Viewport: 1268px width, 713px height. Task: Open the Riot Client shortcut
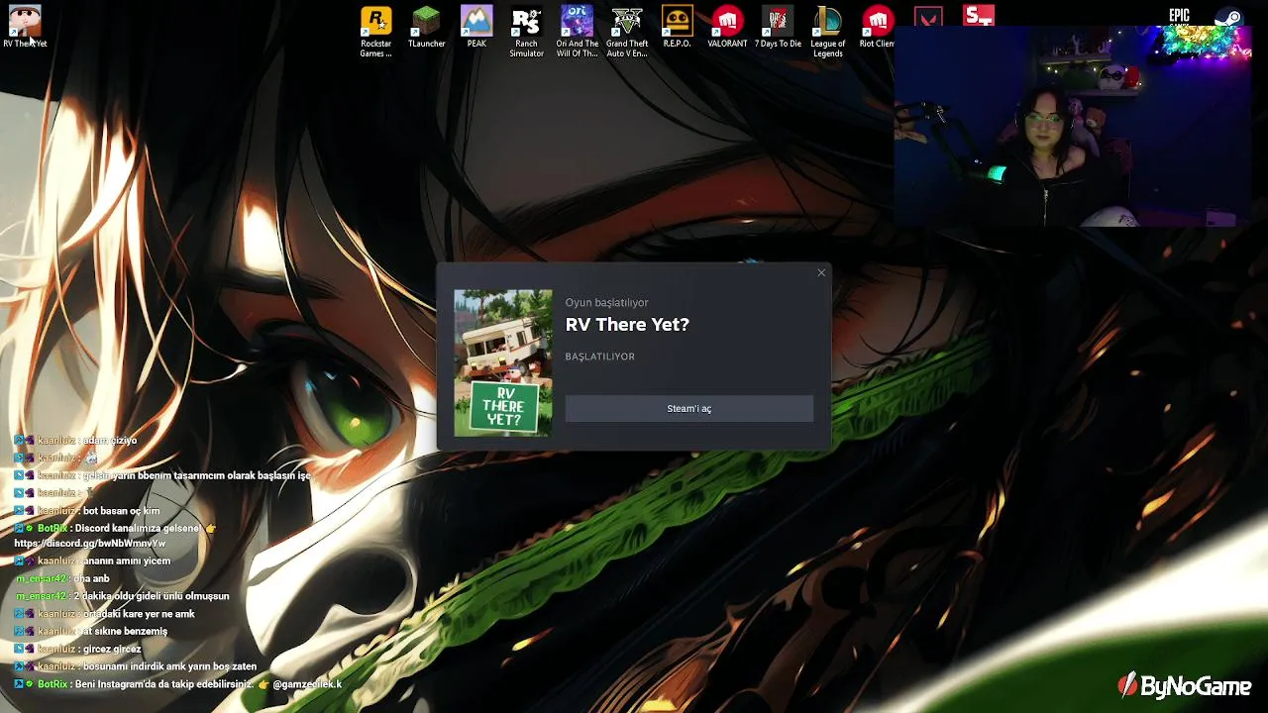[x=877, y=27]
